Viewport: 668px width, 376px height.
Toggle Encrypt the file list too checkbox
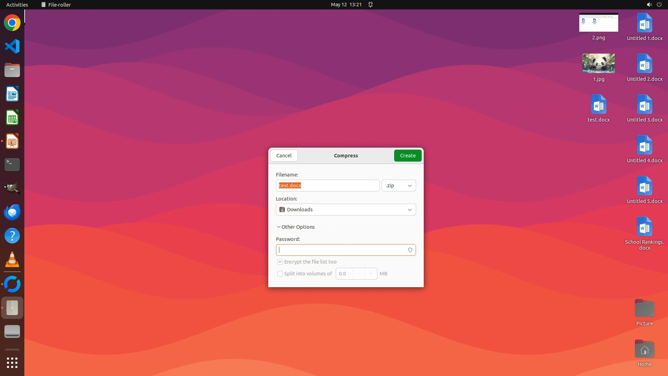click(x=280, y=262)
